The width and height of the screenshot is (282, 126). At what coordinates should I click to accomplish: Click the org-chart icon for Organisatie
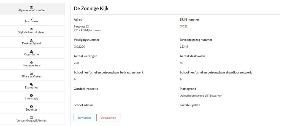(31, 51)
